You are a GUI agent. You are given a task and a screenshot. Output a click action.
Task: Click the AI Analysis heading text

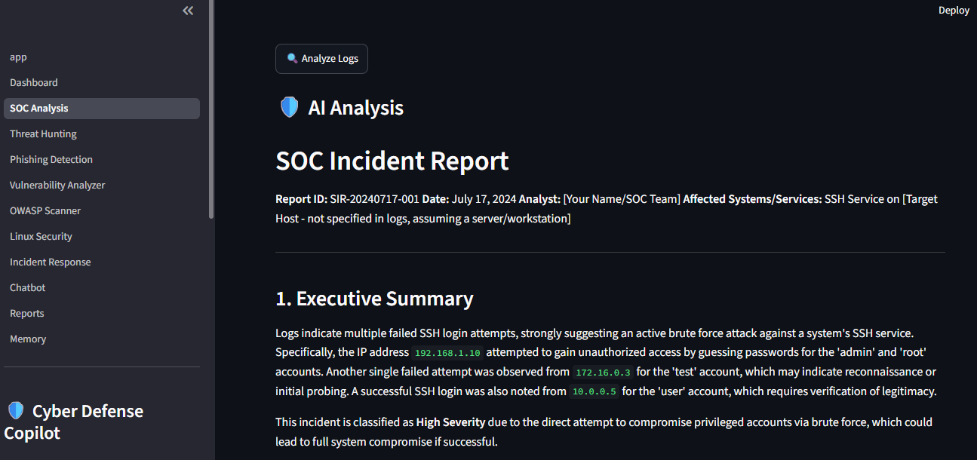(356, 108)
